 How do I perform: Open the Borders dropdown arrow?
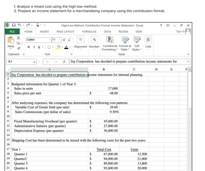[x=53, y=47]
